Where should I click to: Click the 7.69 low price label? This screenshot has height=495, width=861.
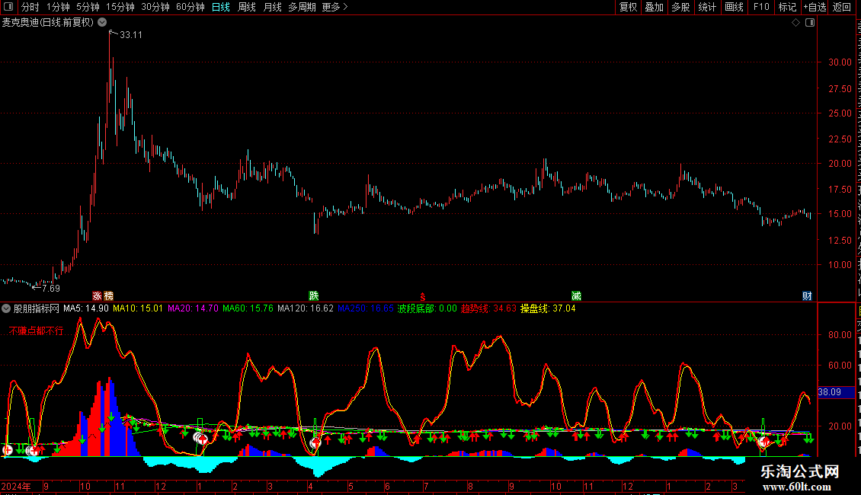pos(50,289)
